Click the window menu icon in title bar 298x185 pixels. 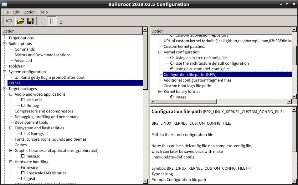4,4
